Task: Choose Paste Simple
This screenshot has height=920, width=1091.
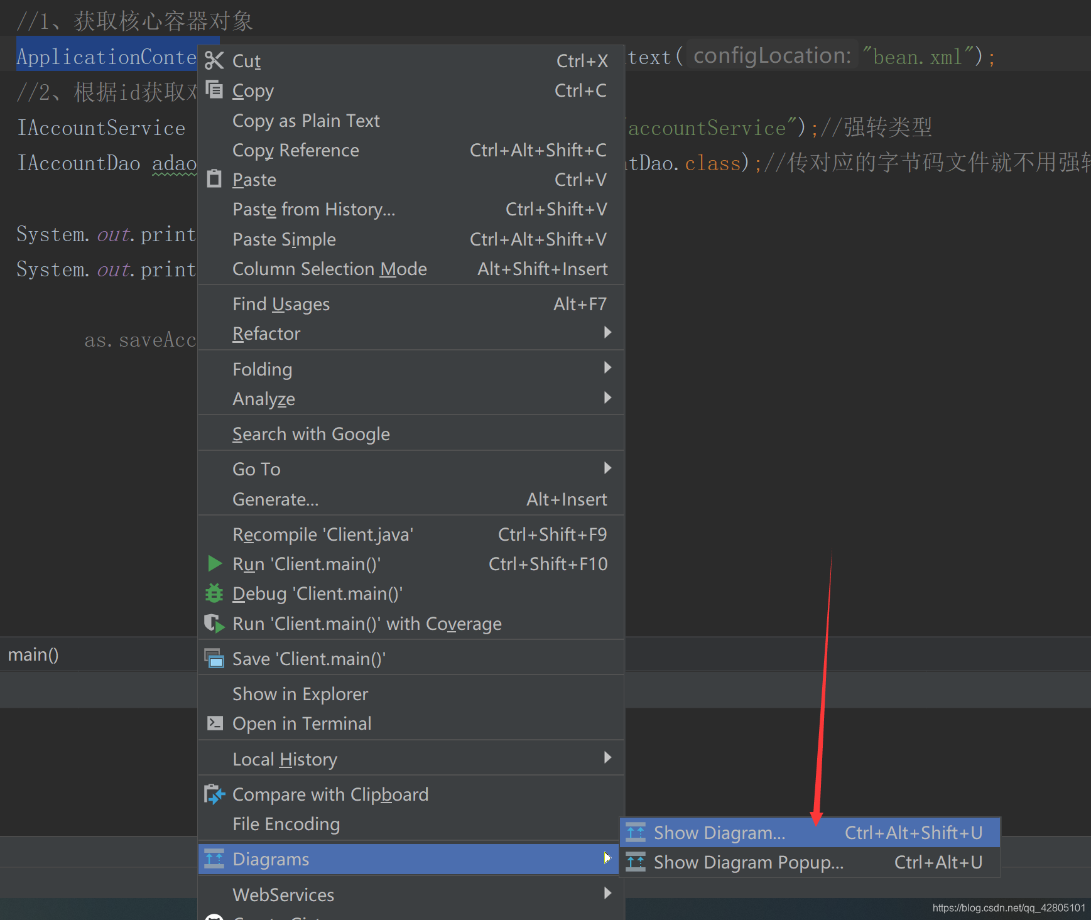Action: pos(411,239)
